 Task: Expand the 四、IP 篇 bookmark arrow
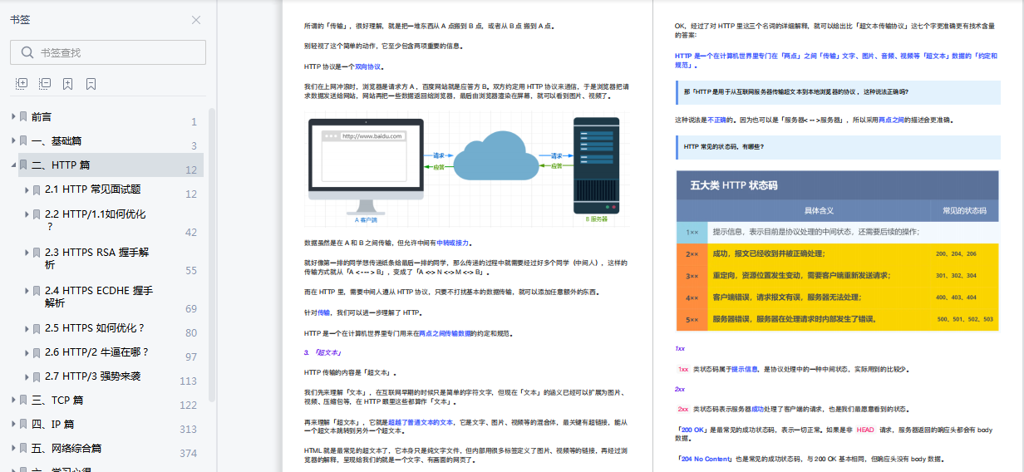point(13,425)
